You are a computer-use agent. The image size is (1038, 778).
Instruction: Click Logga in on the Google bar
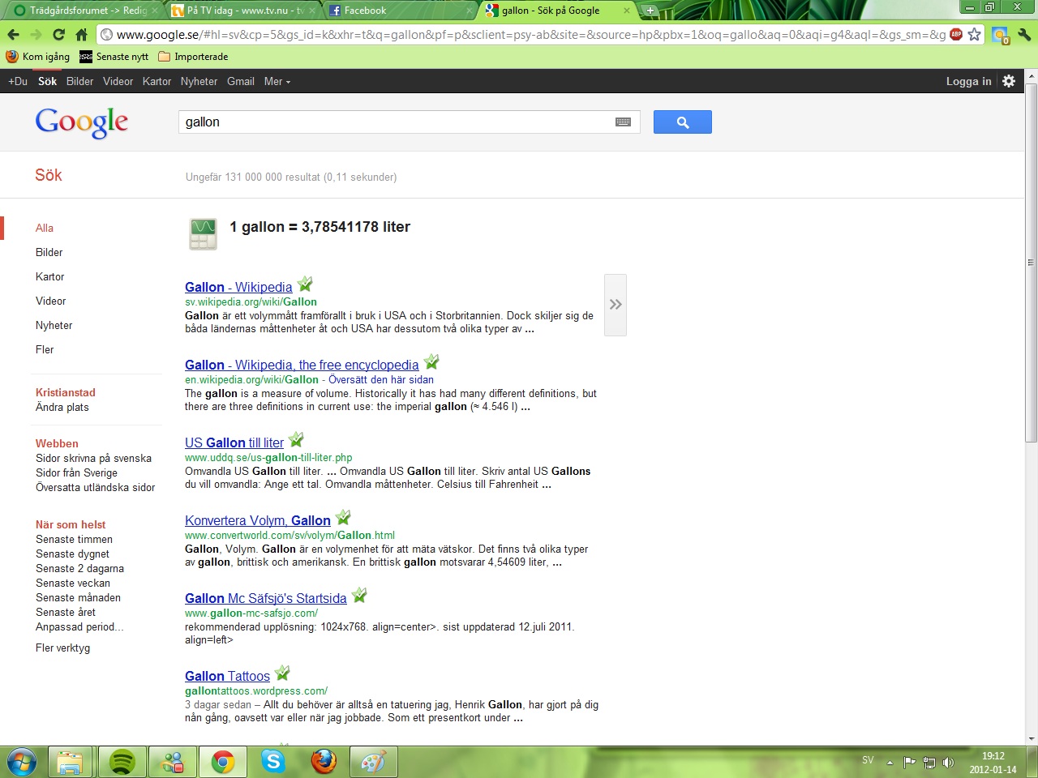click(968, 81)
